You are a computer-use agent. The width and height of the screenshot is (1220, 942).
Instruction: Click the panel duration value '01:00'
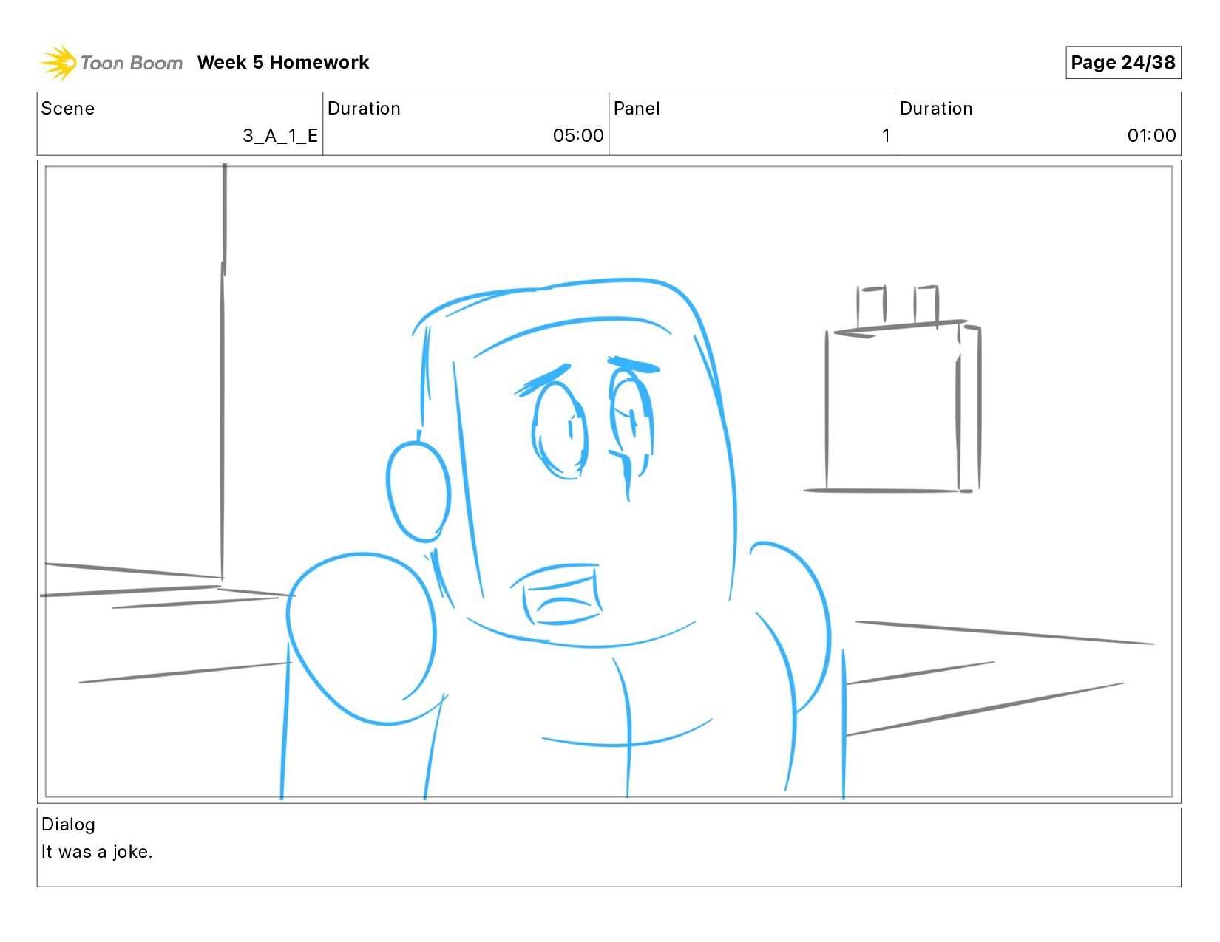point(1151,136)
